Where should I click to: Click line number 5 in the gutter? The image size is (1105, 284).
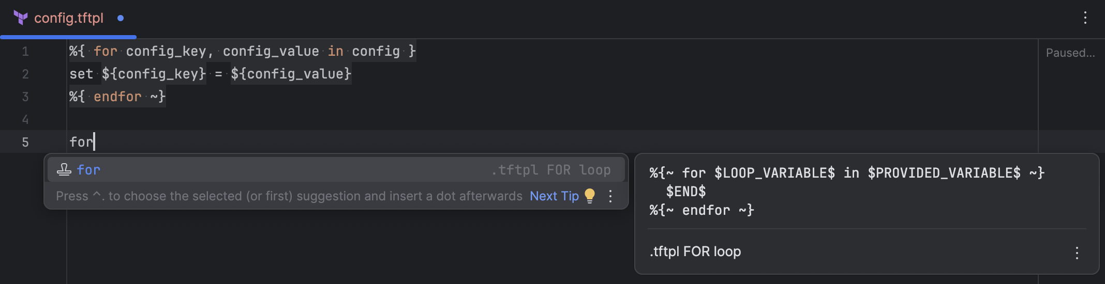pyautogui.click(x=25, y=143)
